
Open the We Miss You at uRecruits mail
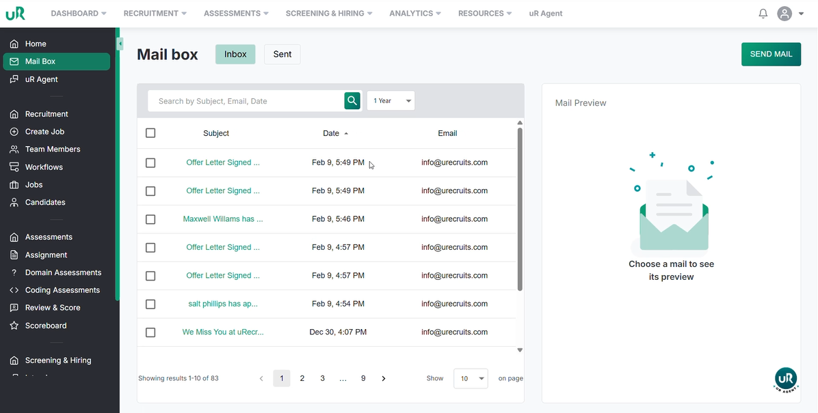223,332
